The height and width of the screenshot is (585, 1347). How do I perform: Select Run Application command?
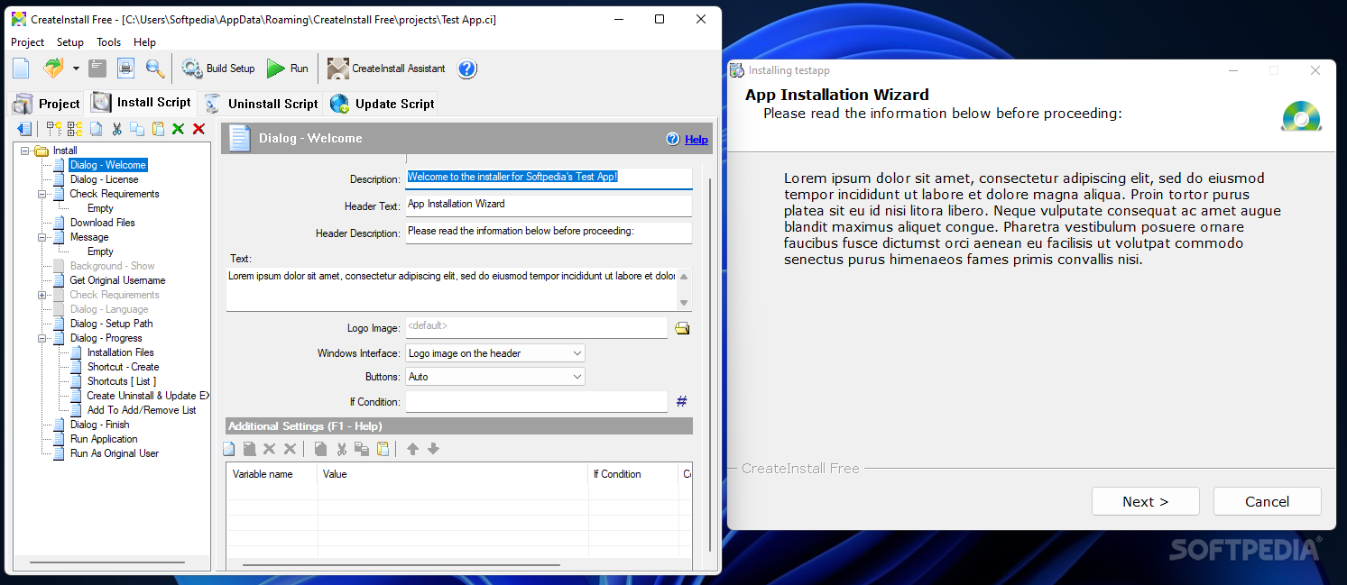(104, 439)
